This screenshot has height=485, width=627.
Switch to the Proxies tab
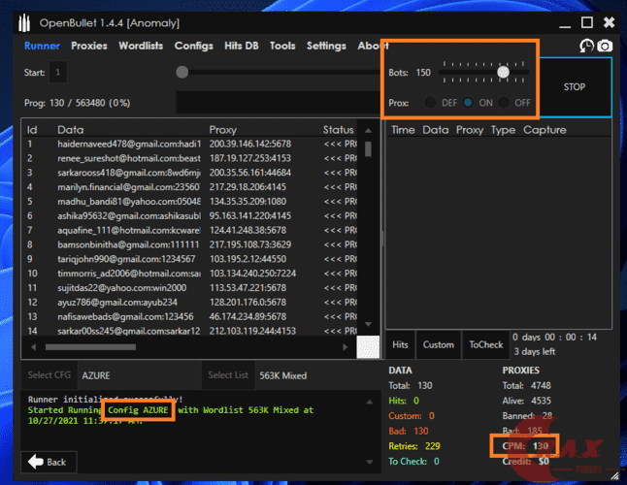click(89, 46)
